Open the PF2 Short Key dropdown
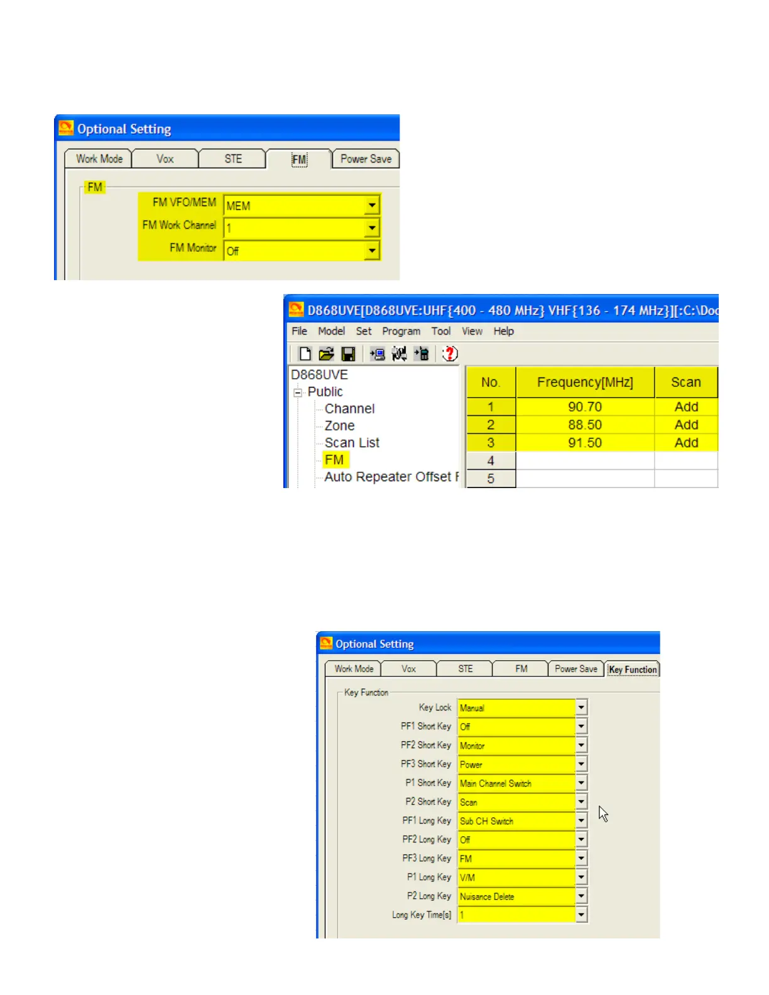Image resolution: width=769 pixels, height=995 pixels. [x=581, y=745]
